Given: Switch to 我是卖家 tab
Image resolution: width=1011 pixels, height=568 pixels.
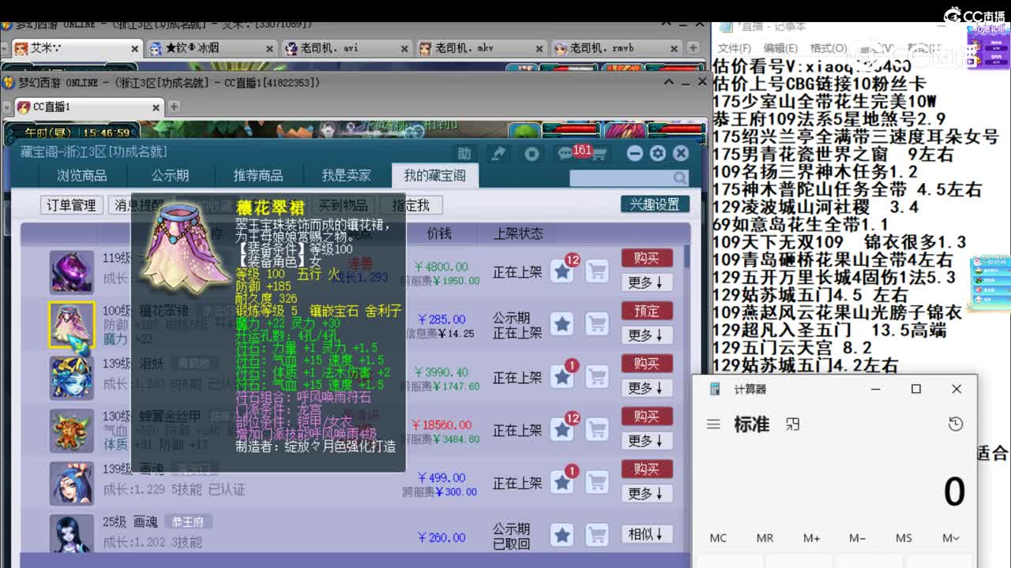Looking at the screenshot, I should pos(346,175).
